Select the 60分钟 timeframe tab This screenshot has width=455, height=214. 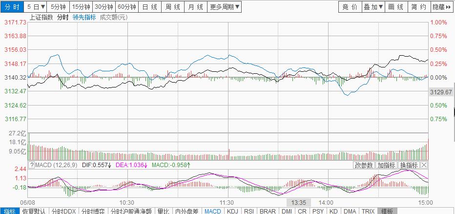pyautogui.click(x=127, y=7)
